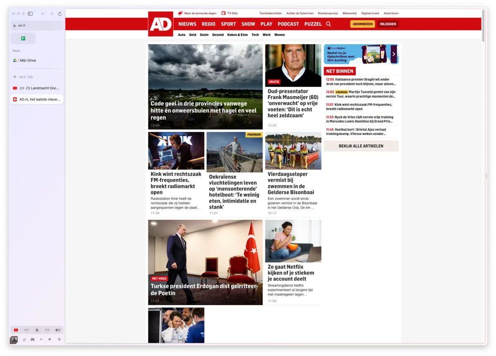Click the search magnifier icon
Viewport: 496px width, 356px height.
(329, 24)
